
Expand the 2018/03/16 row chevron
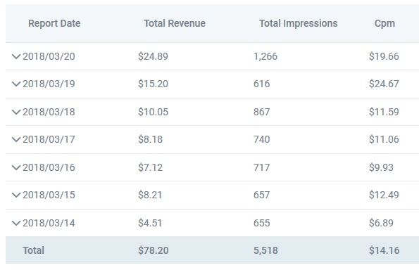(x=16, y=167)
